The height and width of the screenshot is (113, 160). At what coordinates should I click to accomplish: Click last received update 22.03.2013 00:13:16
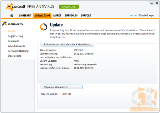[x=83, y=68]
